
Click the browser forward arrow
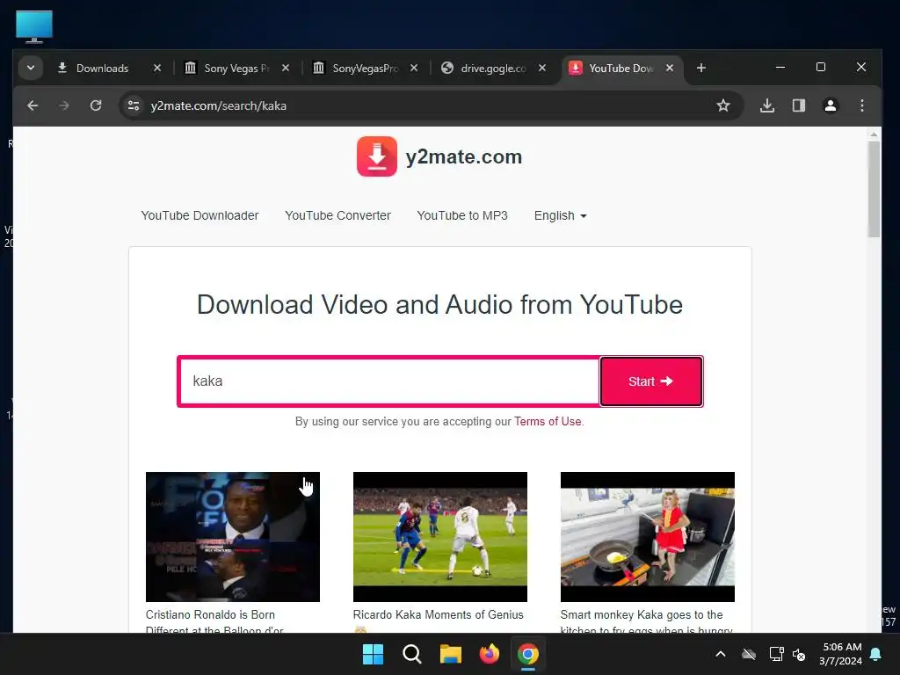[63, 105]
